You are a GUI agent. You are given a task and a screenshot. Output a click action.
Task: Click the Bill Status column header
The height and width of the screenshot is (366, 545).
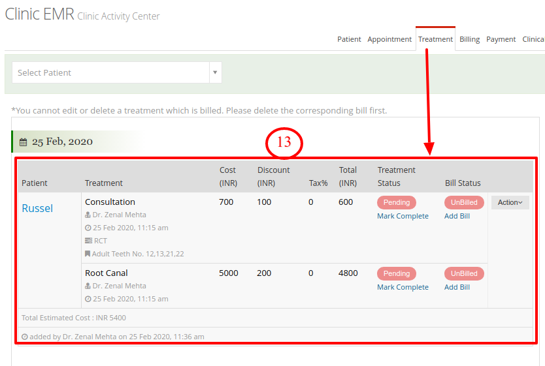point(463,183)
